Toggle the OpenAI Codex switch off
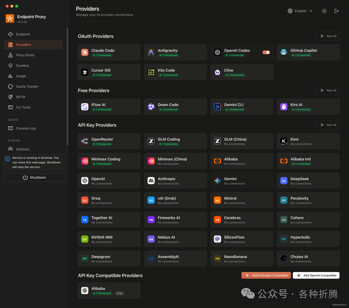This screenshot has width=349, height=308. pos(266,52)
